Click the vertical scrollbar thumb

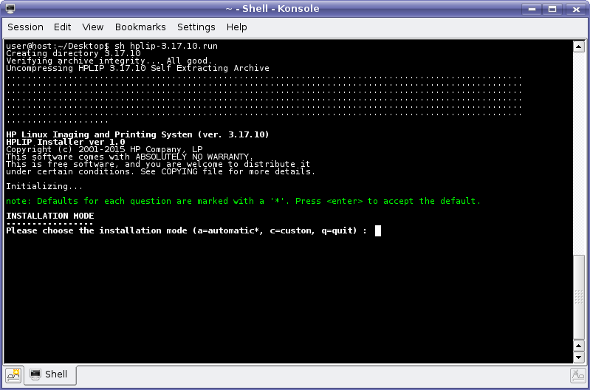tap(578, 297)
